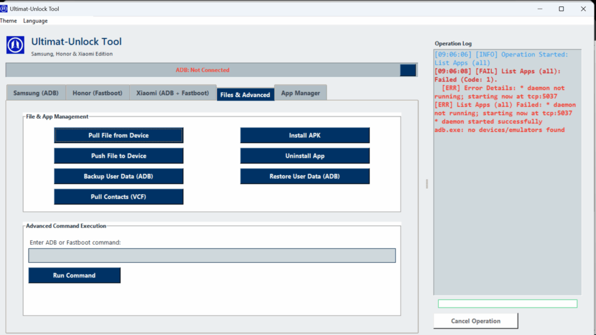Viewport: 596px width, 335px height.
Task: Click the app icon in the title bar
Action: point(4,9)
